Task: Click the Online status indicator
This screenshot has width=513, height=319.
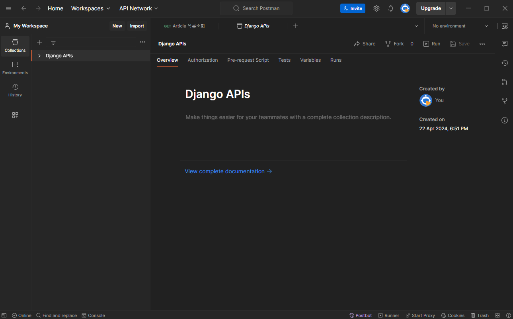Action: (x=21, y=315)
